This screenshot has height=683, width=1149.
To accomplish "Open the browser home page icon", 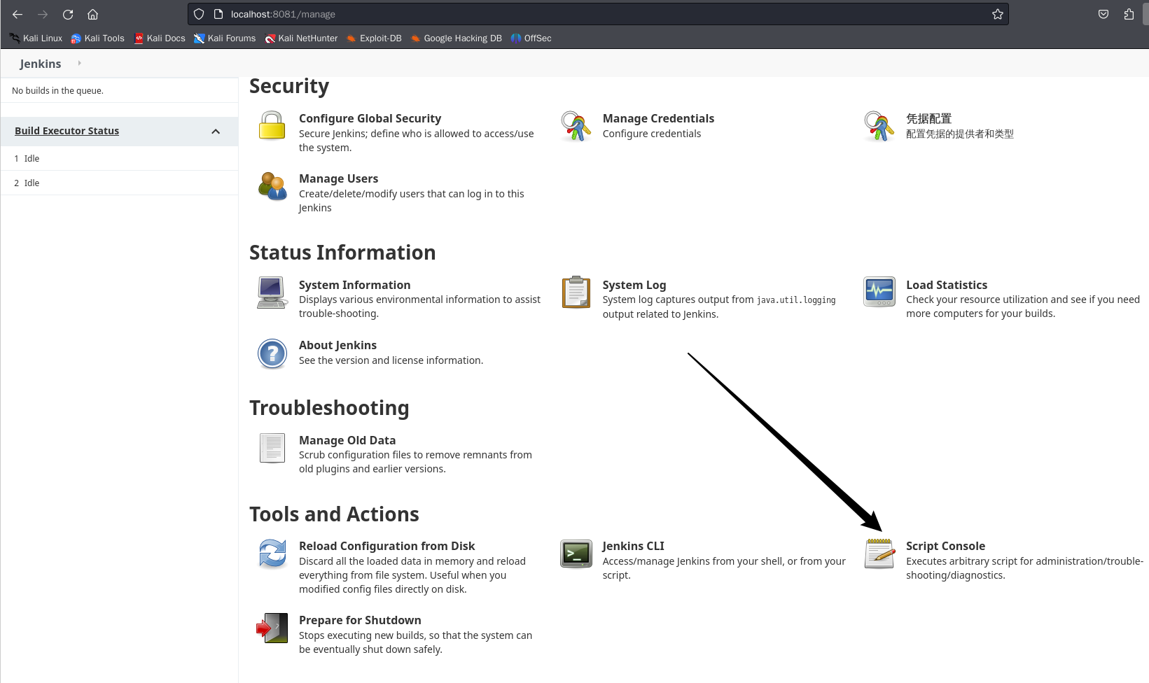I will pyautogui.click(x=92, y=14).
